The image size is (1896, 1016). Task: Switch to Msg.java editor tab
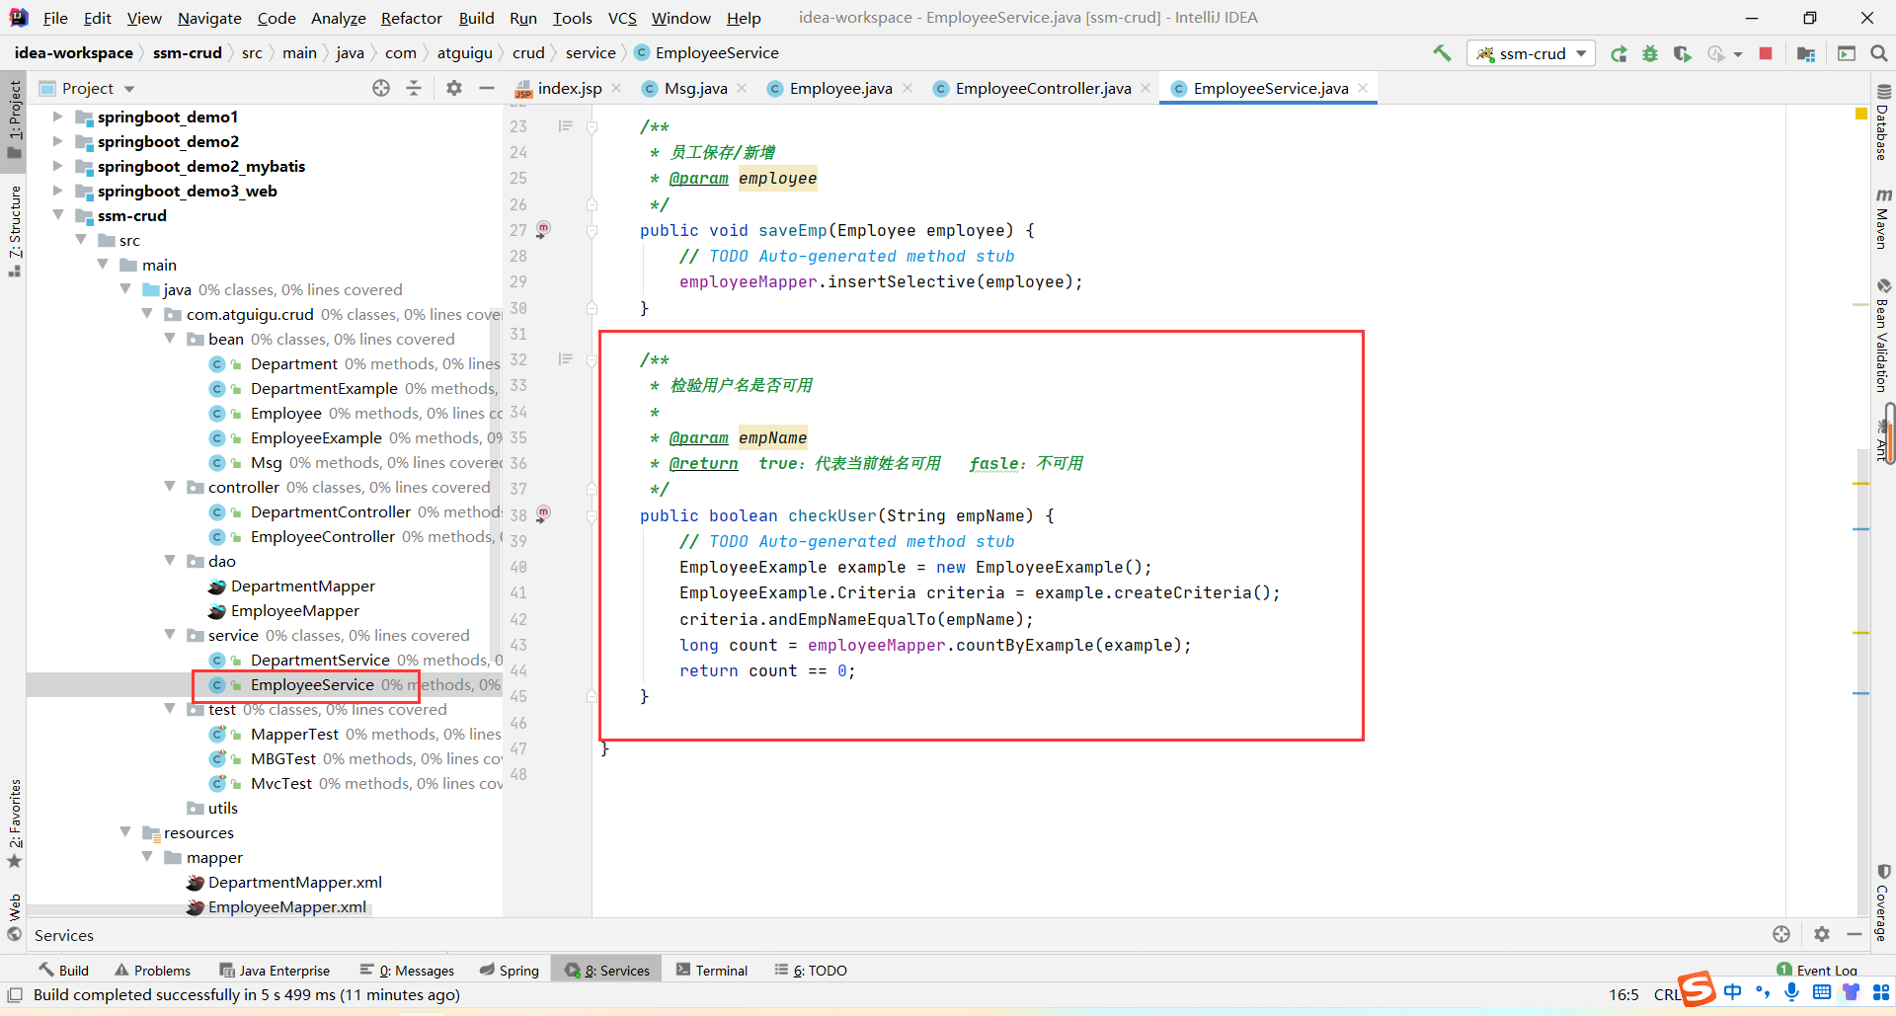pos(695,88)
